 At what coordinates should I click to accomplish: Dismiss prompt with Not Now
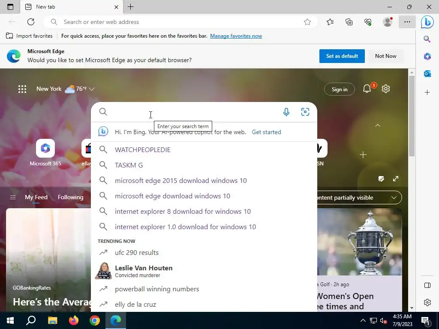point(385,56)
